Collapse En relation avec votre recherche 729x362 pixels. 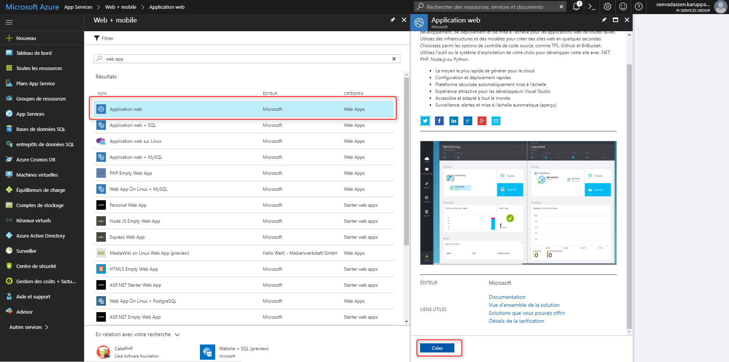tap(177, 335)
